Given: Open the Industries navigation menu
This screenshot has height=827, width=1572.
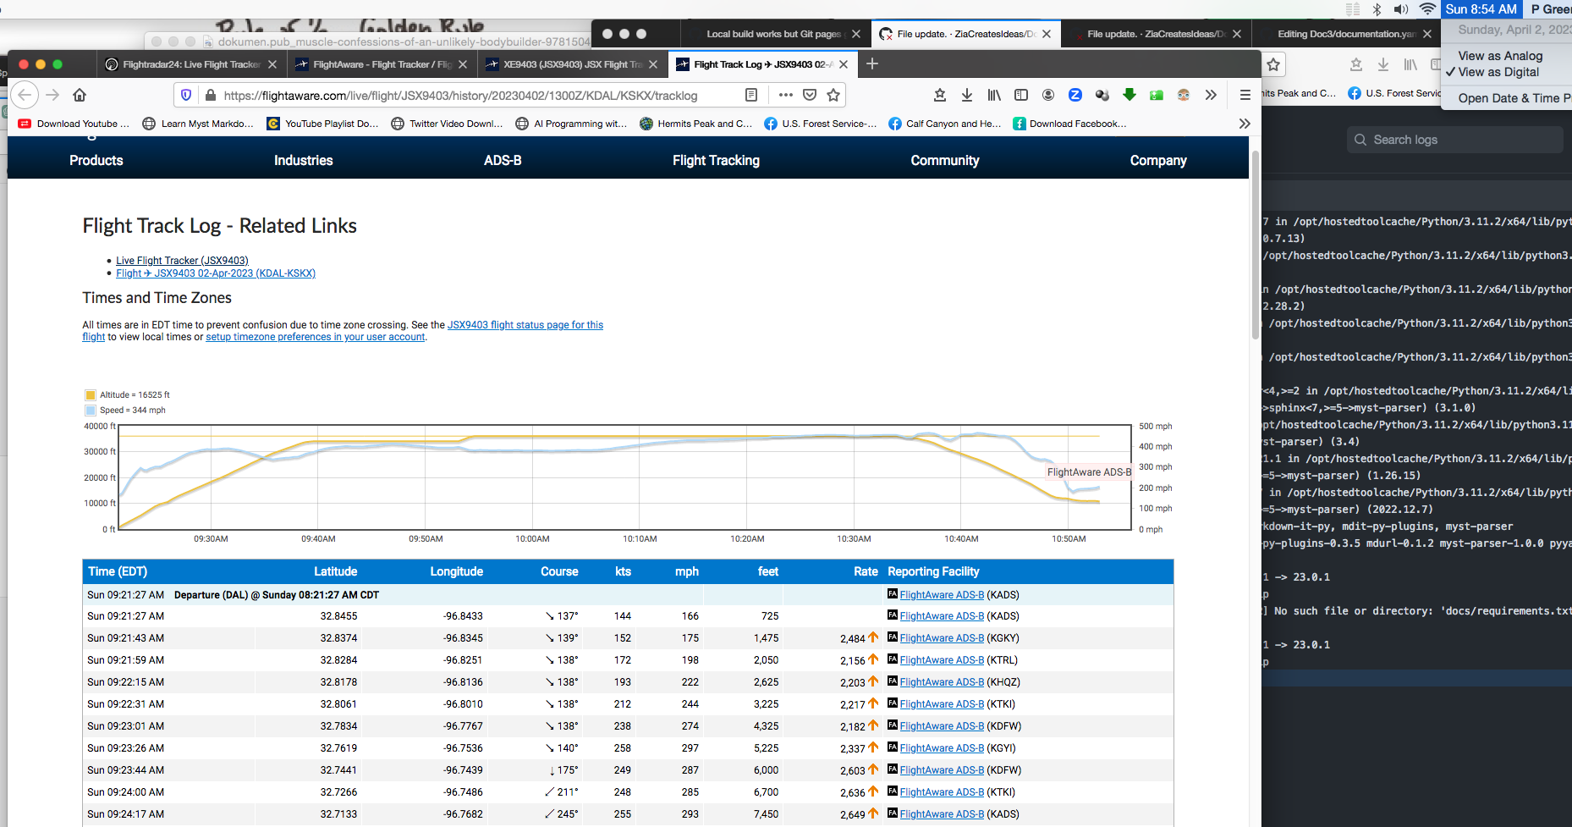Looking at the screenshot, I should tap(304, 160).
